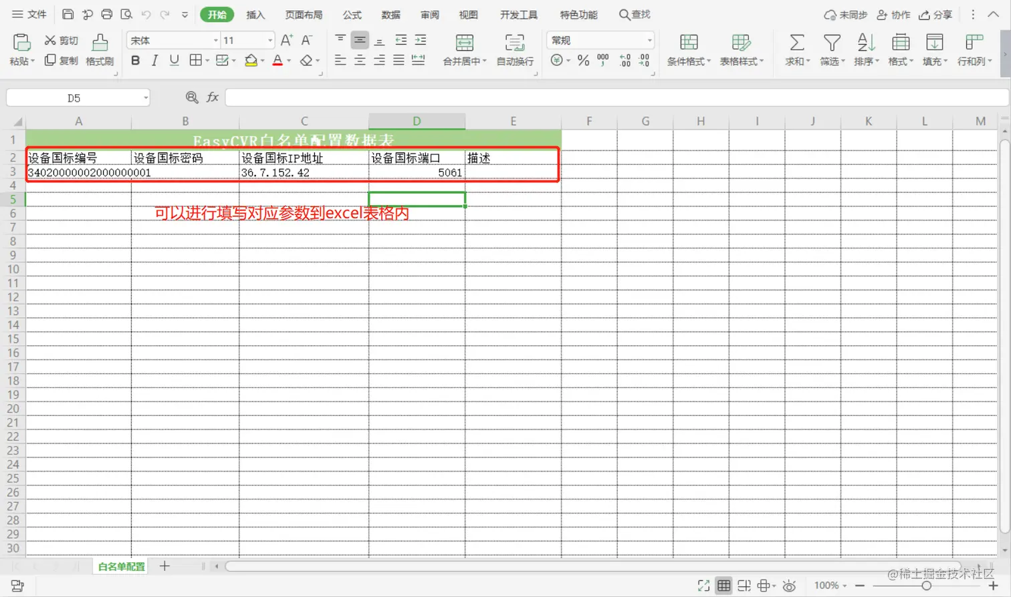Switch to the 插入 tab
This screenshot has width=1011, height=597.
tap(255, 15)
